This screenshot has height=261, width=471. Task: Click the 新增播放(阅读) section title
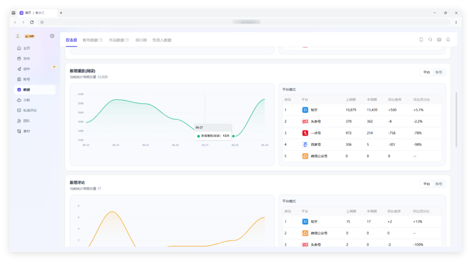click(x=82, y=71)
